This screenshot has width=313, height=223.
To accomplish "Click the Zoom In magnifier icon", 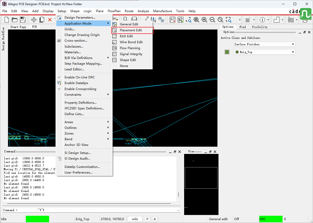I will [x=204, y=20].
